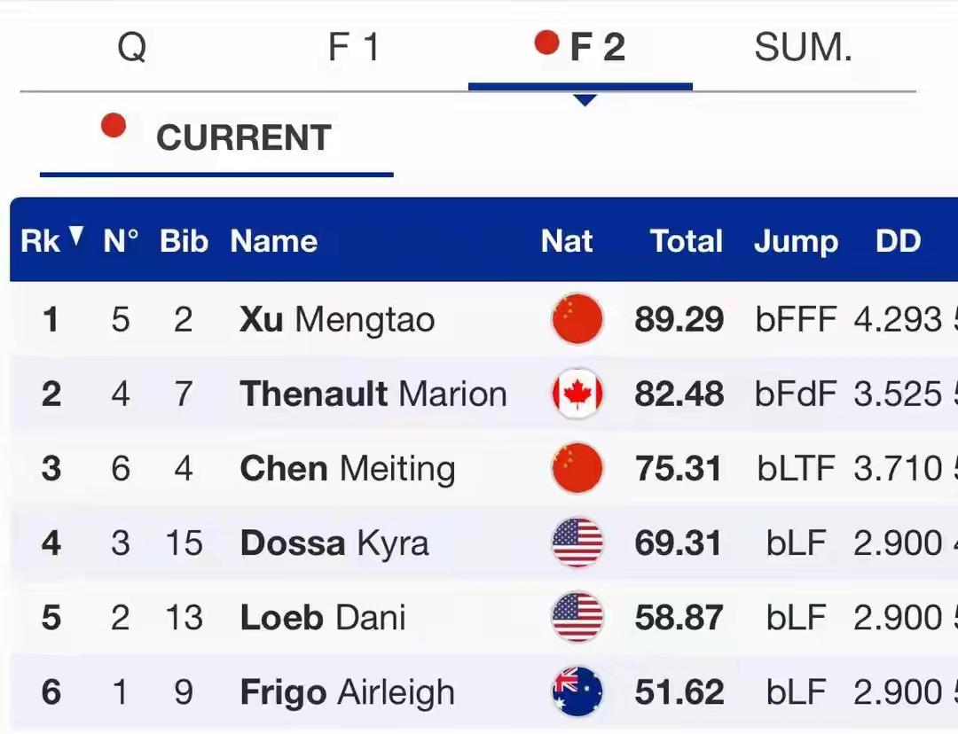Select the CURRENT results tab

243,138
